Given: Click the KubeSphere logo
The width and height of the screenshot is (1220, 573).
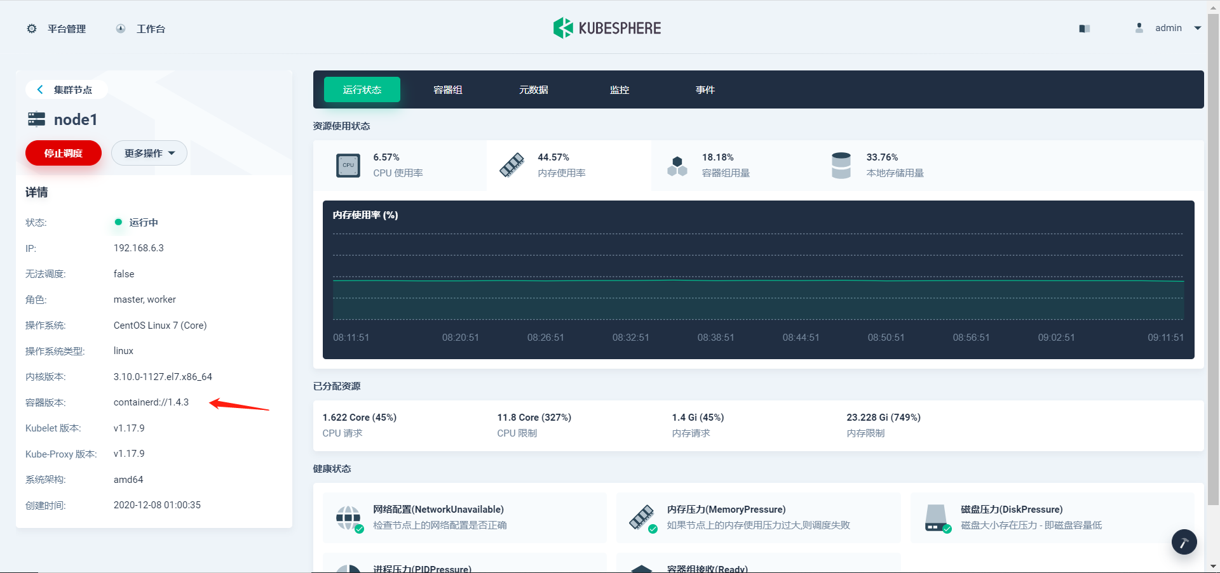Looking at the screenshot, I should 607,28.
